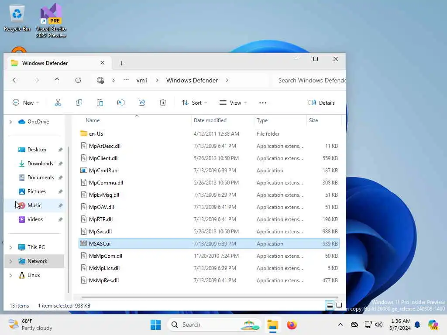447x335 pixels.
Task: Show hidden breadcrumb path ellipsis
Action: click(126, 80)
